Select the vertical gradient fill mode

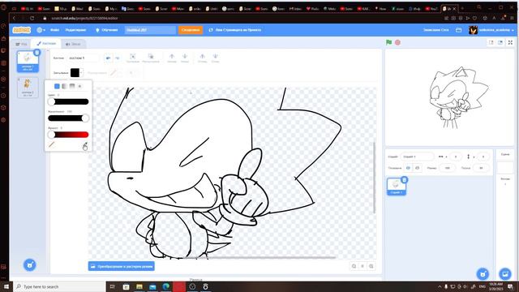click(x=72, y=86)
